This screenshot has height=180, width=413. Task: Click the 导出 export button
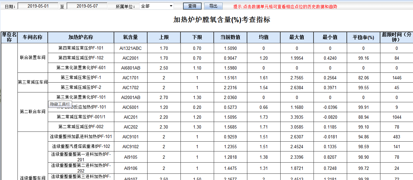[213, 6]
